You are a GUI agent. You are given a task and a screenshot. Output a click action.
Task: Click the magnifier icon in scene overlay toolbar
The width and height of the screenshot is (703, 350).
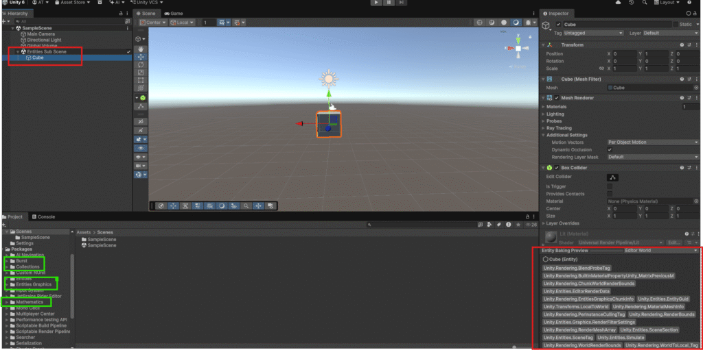[x=246, y=206]
